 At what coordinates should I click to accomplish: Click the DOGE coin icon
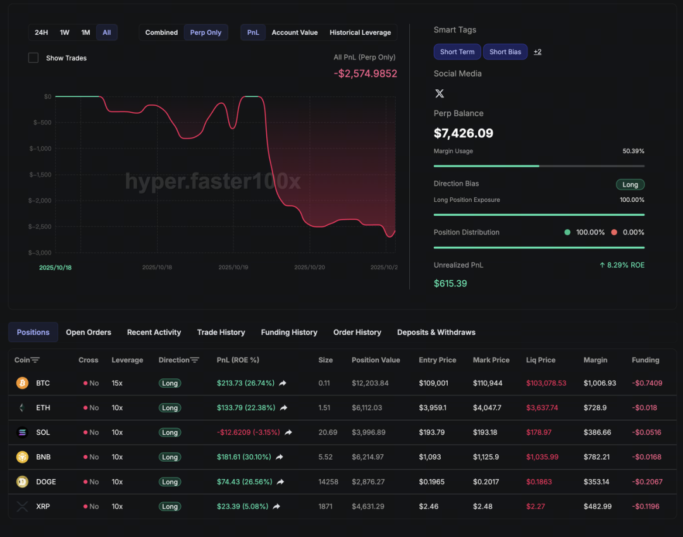[22, 482]
